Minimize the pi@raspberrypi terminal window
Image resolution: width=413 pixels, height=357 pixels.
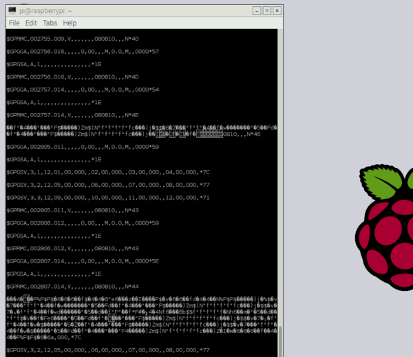tap(257, 11)
